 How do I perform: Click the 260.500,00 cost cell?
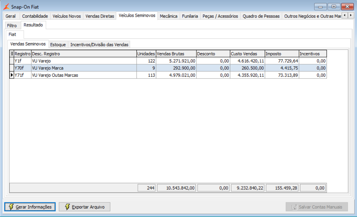coord(247,68)
